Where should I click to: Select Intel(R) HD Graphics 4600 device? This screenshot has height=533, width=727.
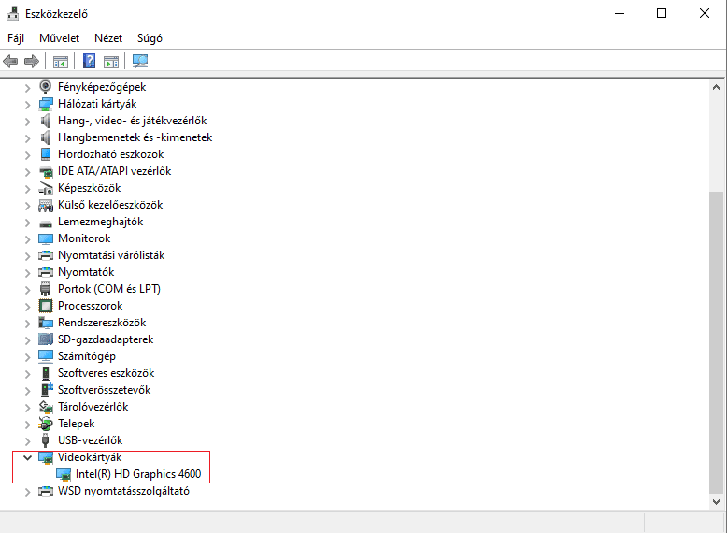click(137, 474)
